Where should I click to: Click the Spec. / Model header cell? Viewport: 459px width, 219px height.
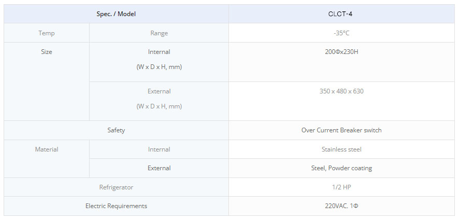[116, 14]
